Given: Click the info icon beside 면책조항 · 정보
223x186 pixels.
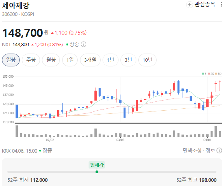Looking at the screenshot, I should point(219,150).
